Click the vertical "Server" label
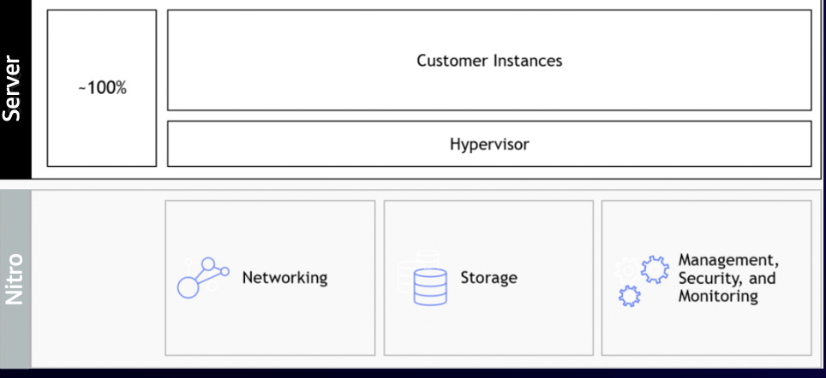The width and height of the screenshot is (826, 378). click(x=15, y=89)
